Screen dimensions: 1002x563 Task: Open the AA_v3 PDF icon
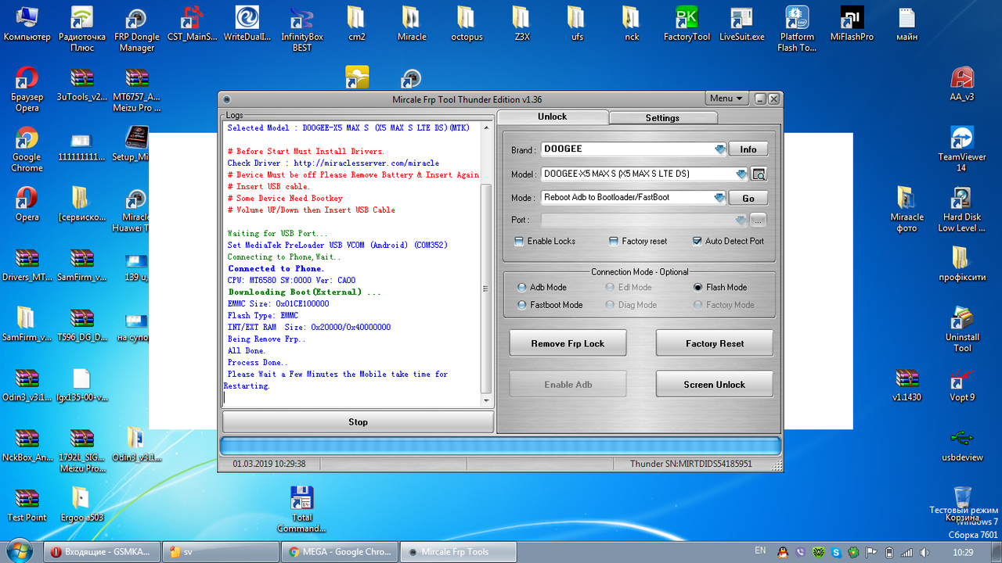[x=961, y=84]
